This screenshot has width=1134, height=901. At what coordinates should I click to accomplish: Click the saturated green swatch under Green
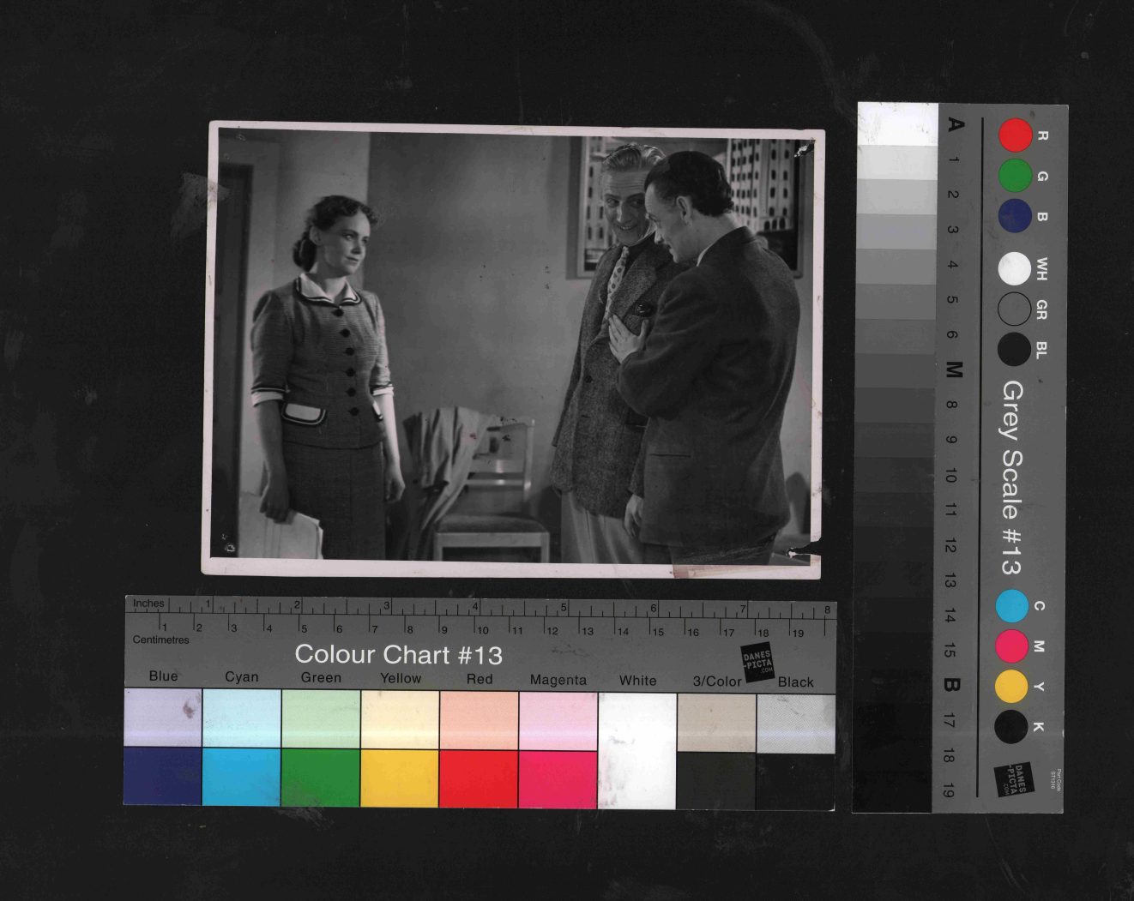click(321, 778)
